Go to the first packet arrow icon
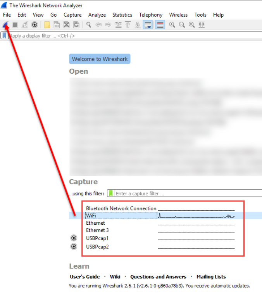This screenshot has width=262, height=300. [128, 25]
